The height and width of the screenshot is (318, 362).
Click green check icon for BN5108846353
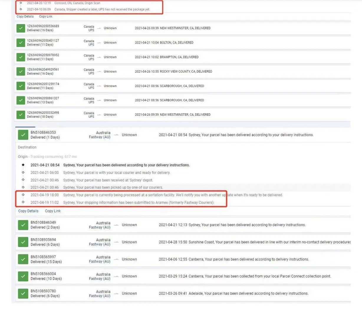[x=23, y=135]
